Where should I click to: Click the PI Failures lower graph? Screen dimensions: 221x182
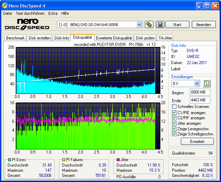88,126
